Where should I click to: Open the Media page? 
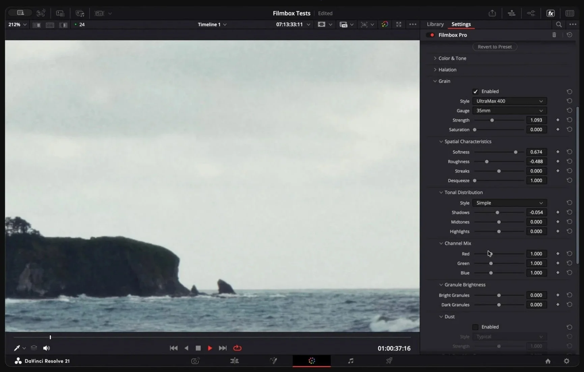pos(195,361)
